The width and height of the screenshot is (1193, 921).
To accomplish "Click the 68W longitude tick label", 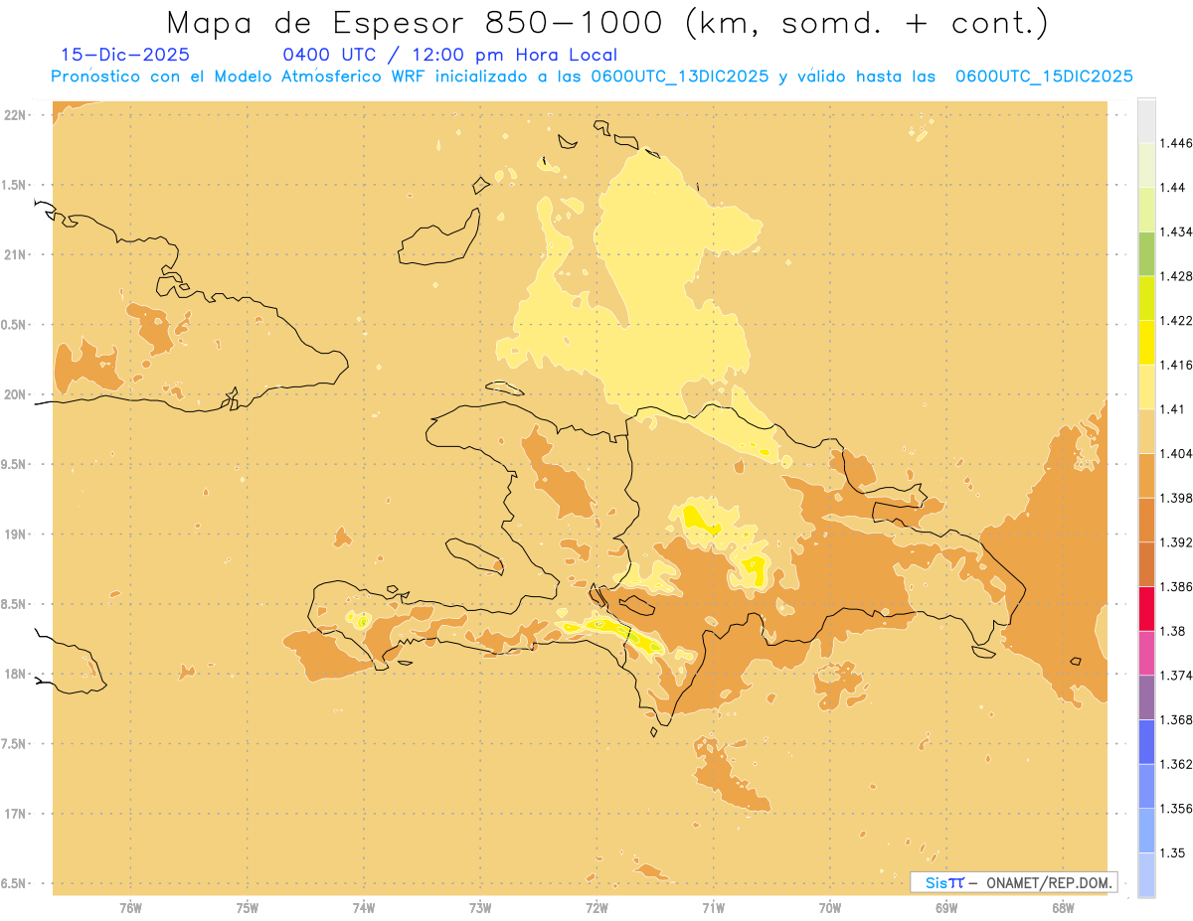I will click(1063, 908).
